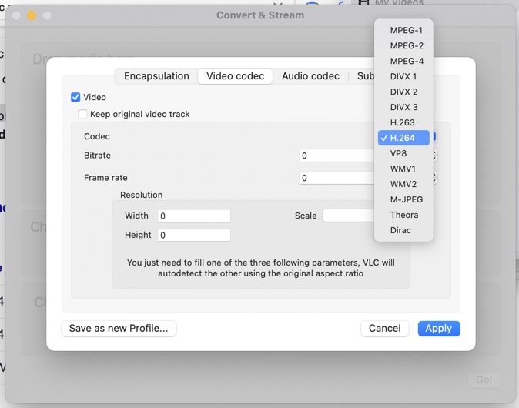
Task: Select WMV2 codec entry
Action: pos(403,184)
